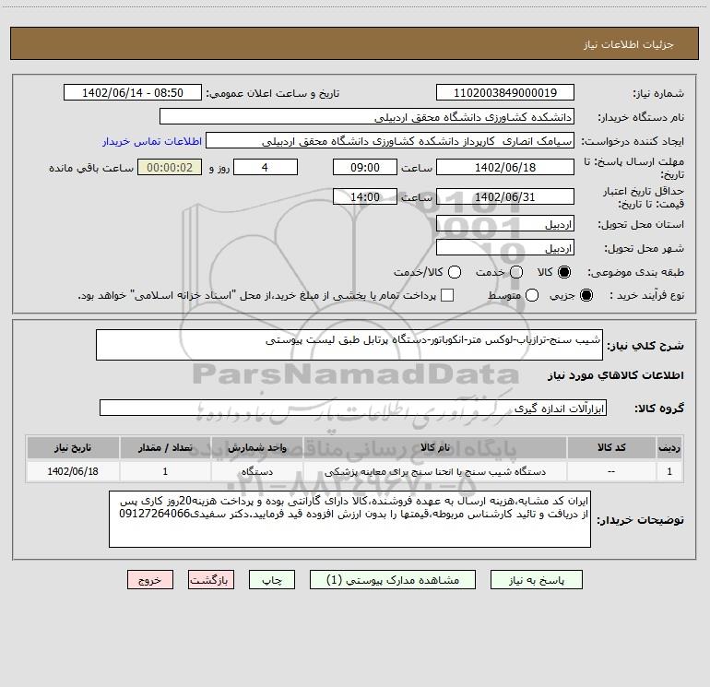710x687 pixels.
Task: Click the item name cell دستگاه شیب سنج
Action: point(434,471)
